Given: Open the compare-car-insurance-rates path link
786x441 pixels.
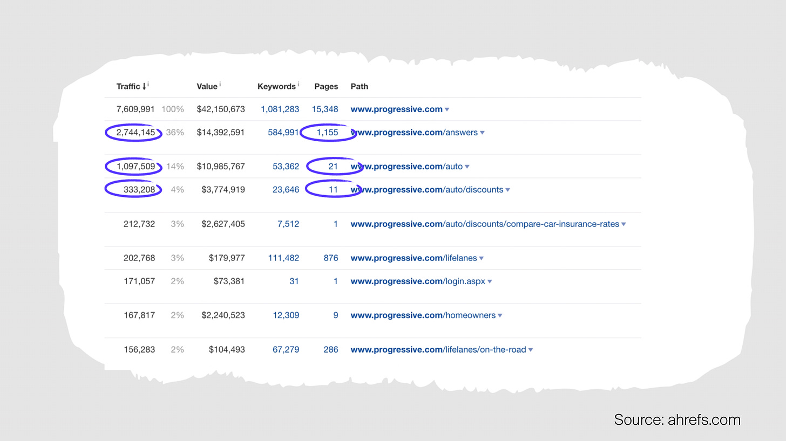Looking at the screenshot, I should [x=485, y=224].
